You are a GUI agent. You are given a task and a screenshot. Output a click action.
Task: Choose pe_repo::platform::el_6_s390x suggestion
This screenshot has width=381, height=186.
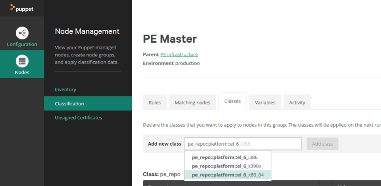tap(228, 166)
